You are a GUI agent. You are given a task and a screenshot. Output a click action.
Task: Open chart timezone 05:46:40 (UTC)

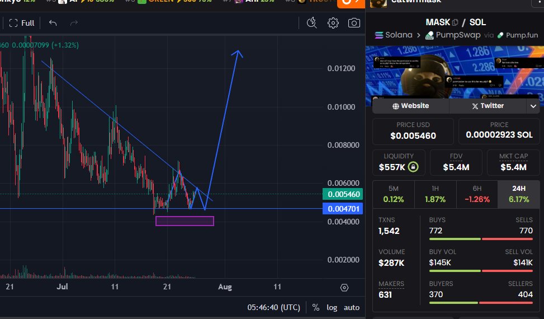click(x=273, y=308)
